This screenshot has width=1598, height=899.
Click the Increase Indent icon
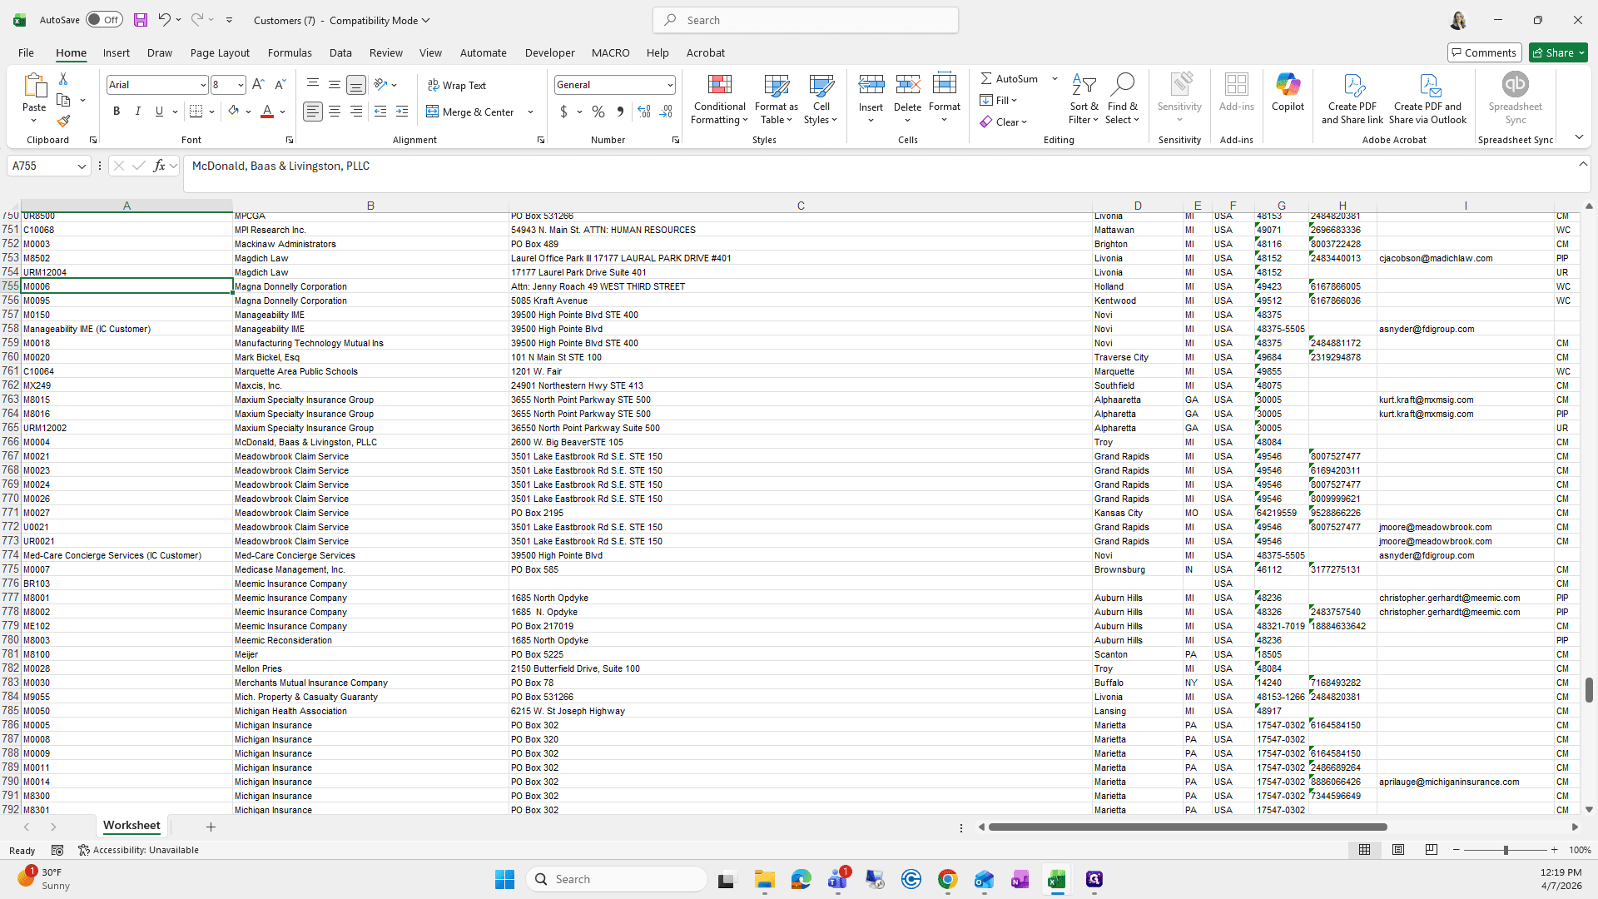click(x=402, y=112)
